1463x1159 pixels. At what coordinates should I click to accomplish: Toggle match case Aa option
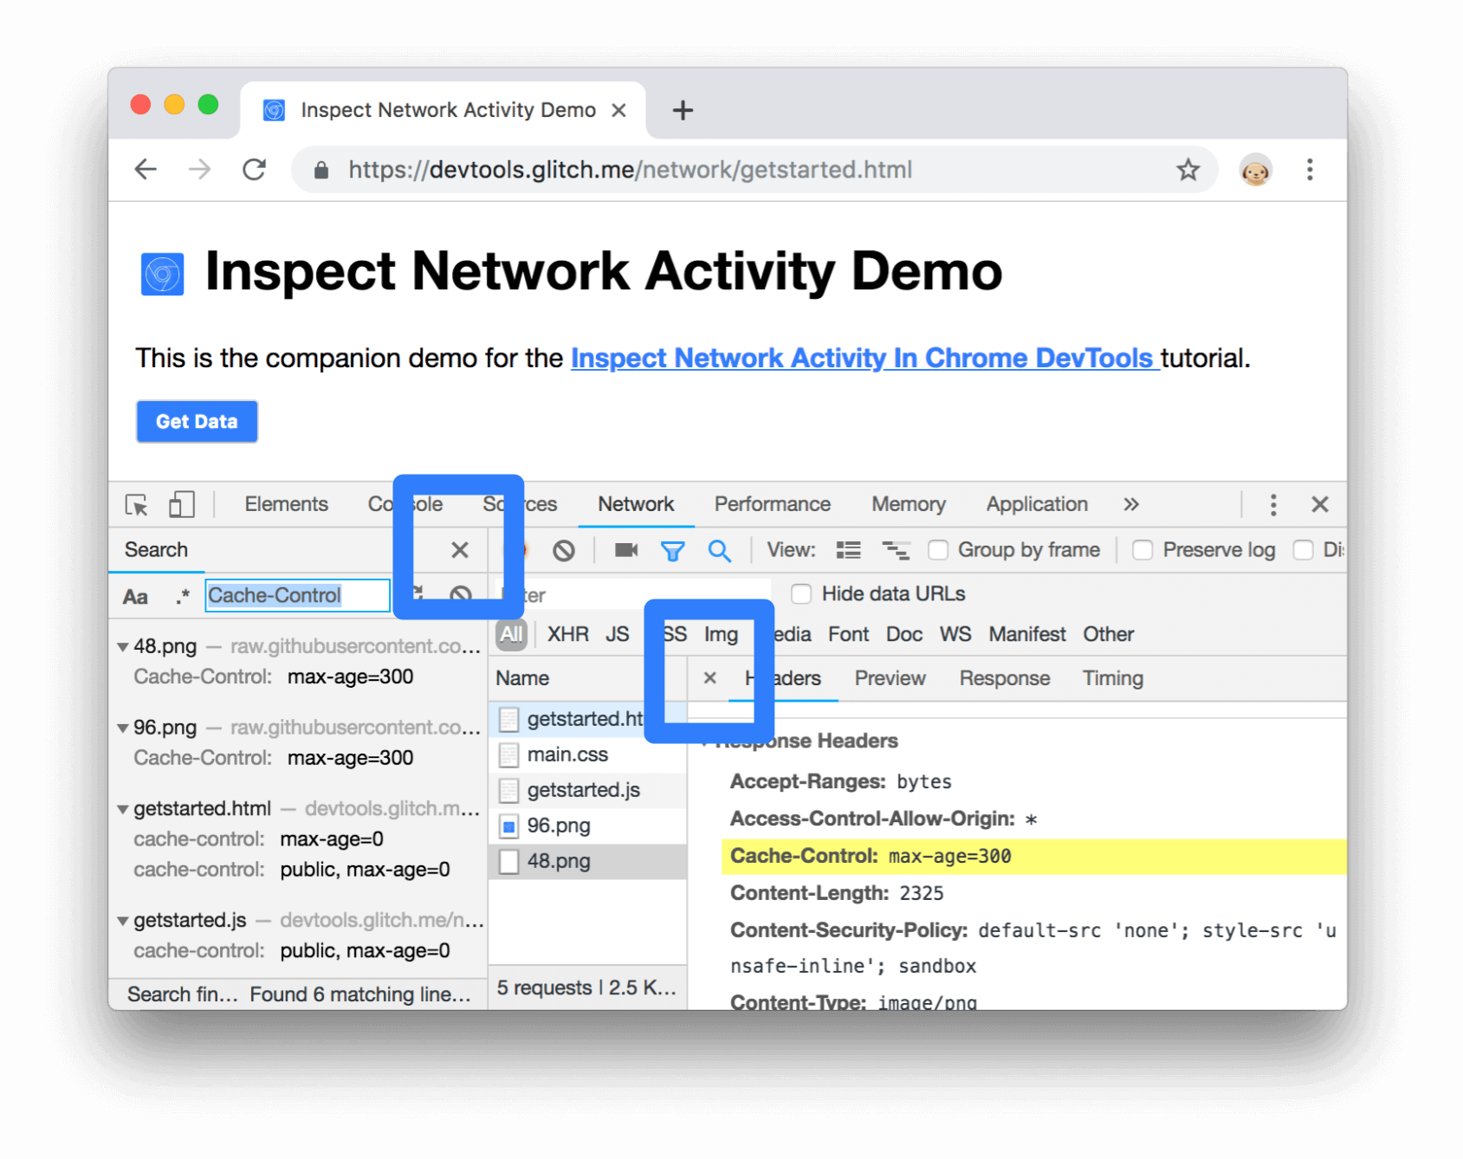point(135,596)
